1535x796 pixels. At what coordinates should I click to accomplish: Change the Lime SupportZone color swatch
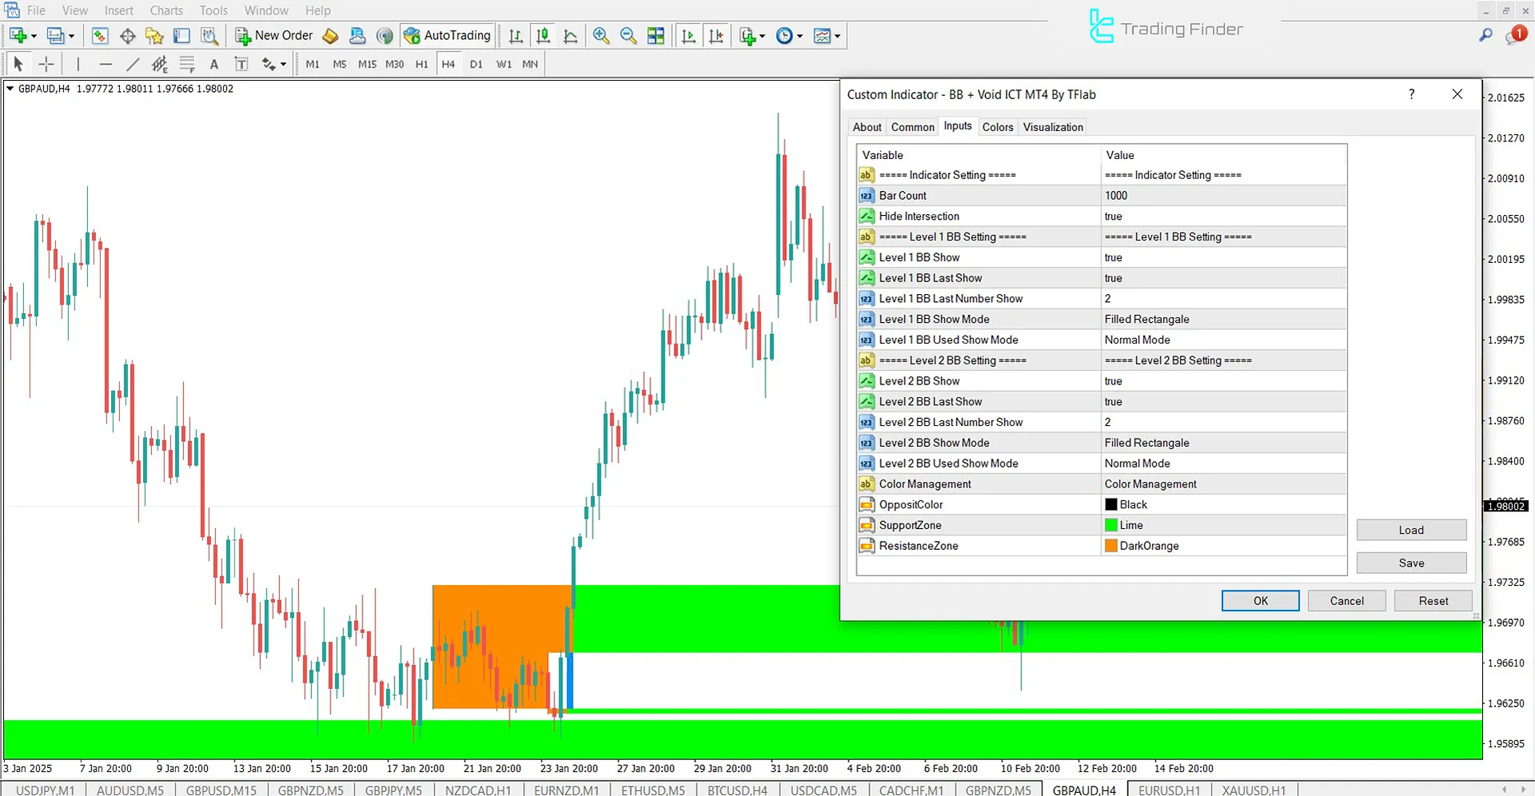tap(1110, 525)
